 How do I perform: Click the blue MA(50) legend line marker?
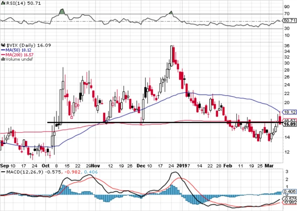(x=3, y=51)
